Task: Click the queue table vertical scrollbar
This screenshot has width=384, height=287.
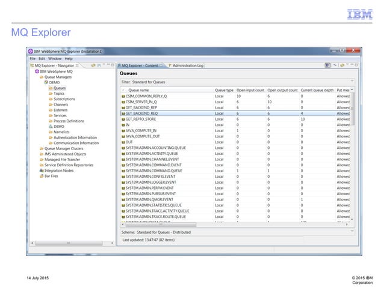Action: (x=353, y=109)
